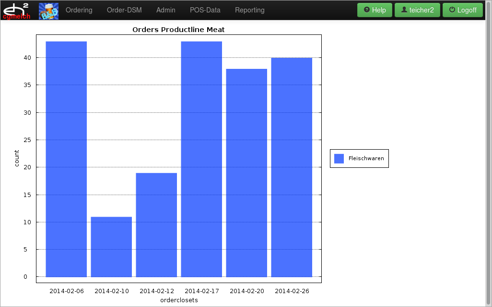Click the 2014-02-20 bar
The width and height of the screenshot is (492, 307).
246,173
